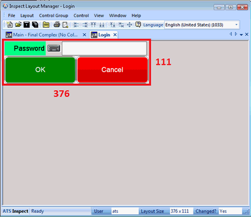Open the Layout menu
The width and height of the screenshot is (251, 217).
27,15
